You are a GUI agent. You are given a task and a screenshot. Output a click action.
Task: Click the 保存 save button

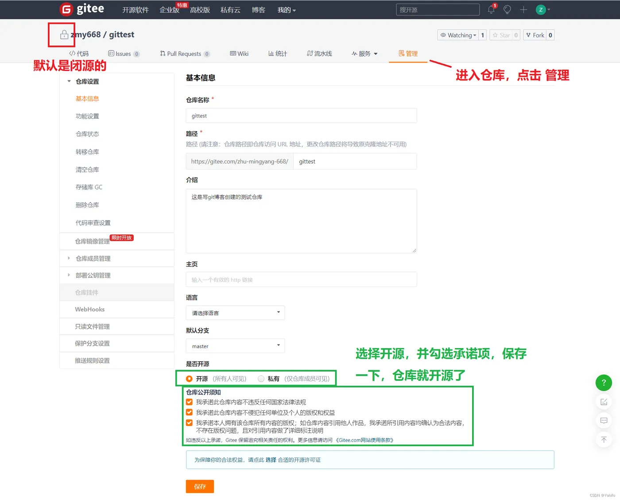(200, 486)
